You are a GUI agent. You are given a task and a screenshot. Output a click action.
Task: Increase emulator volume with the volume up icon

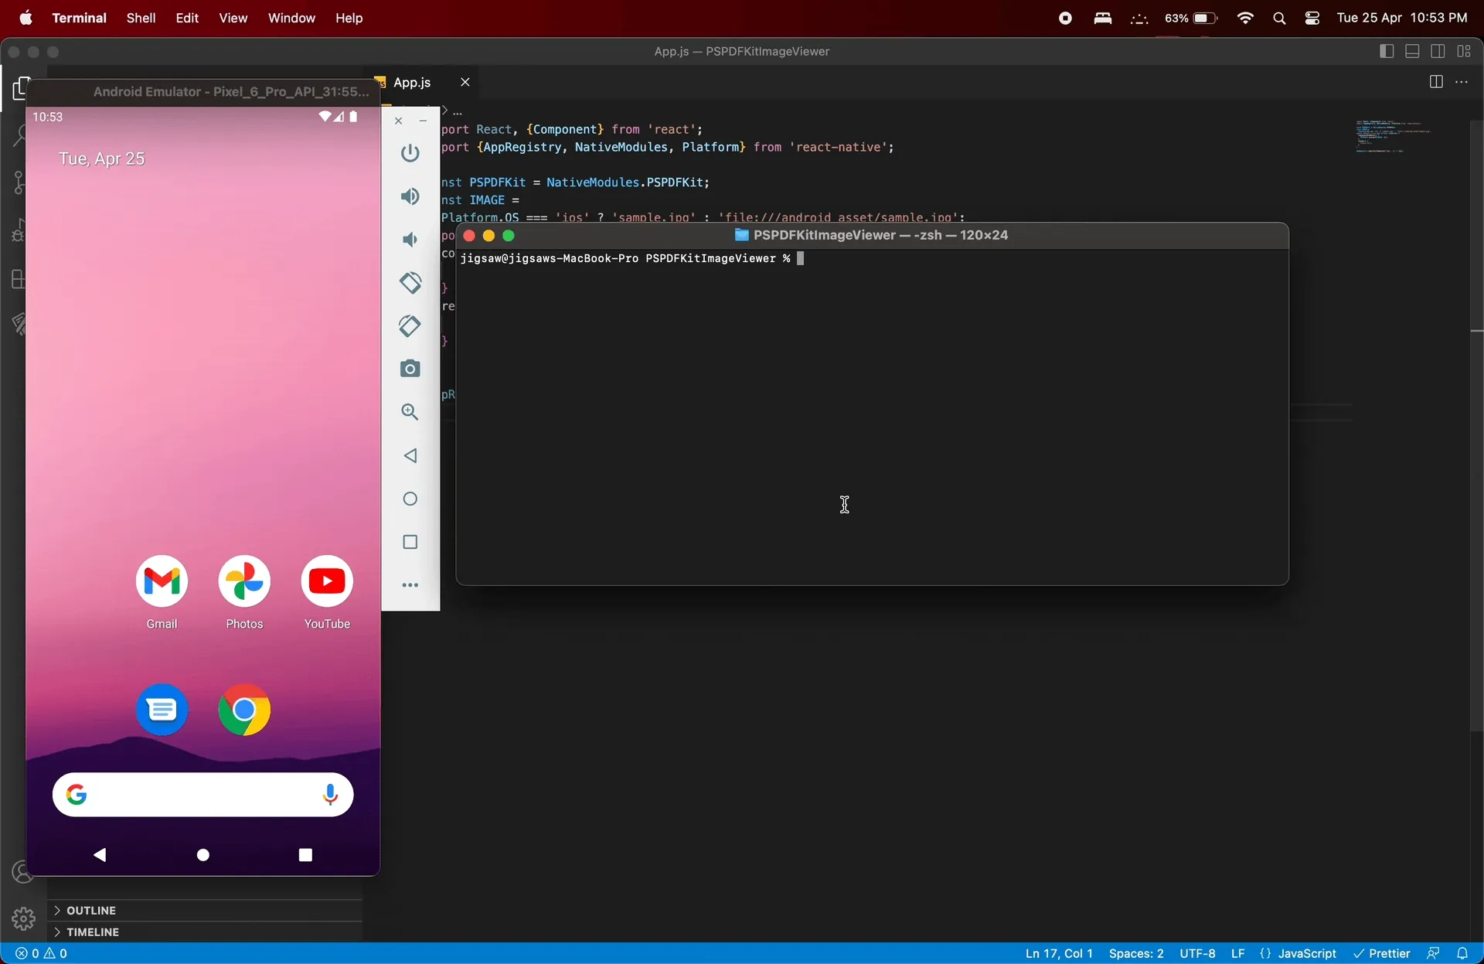tap(410, 196)
